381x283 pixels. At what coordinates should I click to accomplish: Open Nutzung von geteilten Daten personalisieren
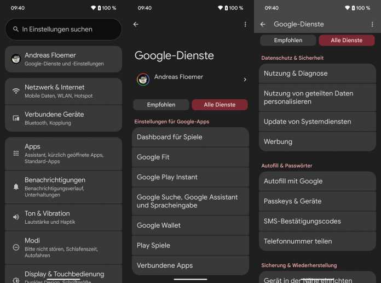(x=317, y=98)
